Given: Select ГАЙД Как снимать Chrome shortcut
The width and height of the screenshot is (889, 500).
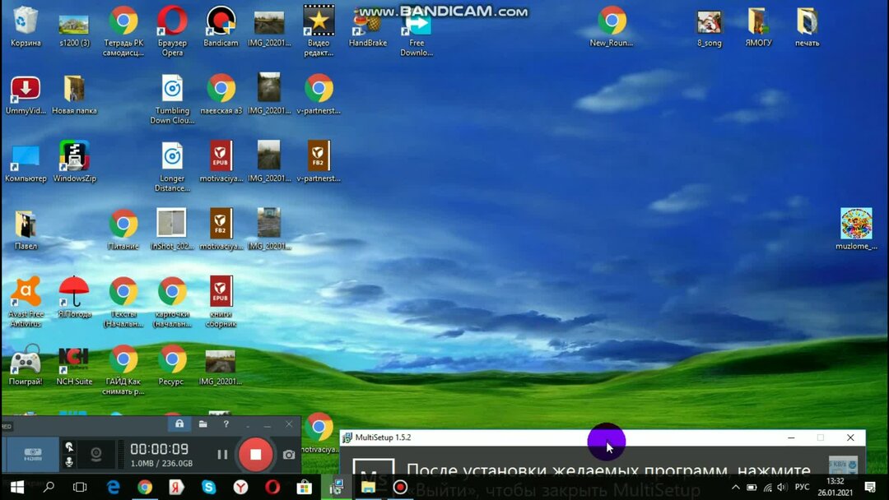Looking at the screenshot, I should [123, 370].
